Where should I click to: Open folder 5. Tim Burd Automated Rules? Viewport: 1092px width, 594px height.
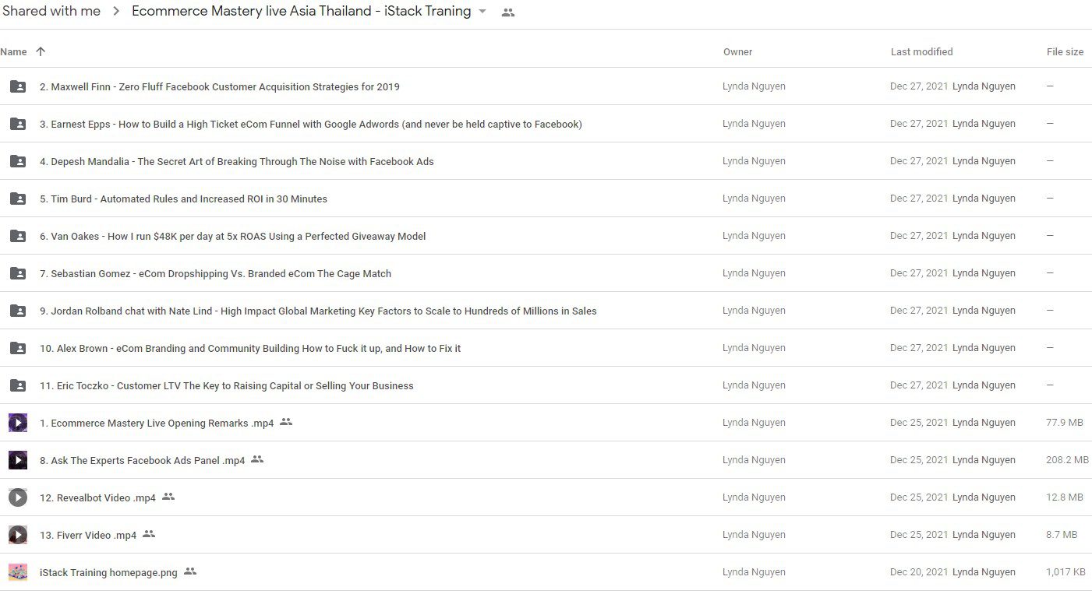[x=183, y=199]
